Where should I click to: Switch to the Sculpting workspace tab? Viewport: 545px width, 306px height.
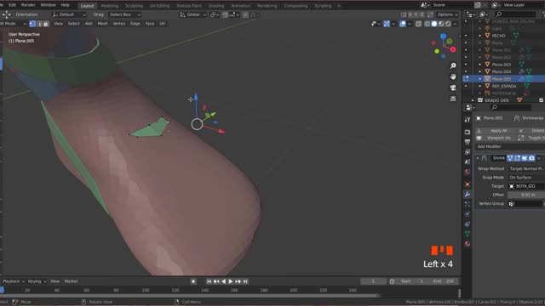pyautogui.click(x=134, y=6)
